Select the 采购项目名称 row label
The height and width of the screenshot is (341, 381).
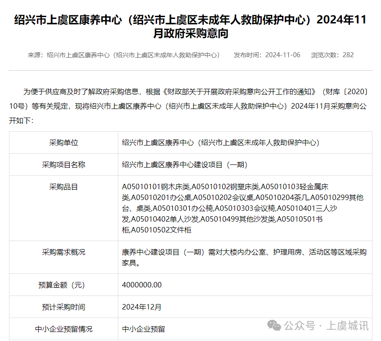63,165
